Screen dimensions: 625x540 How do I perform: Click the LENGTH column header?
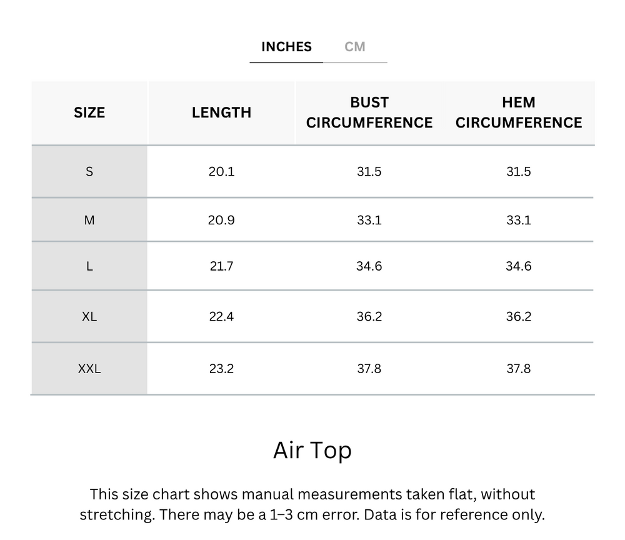point(221,112)
